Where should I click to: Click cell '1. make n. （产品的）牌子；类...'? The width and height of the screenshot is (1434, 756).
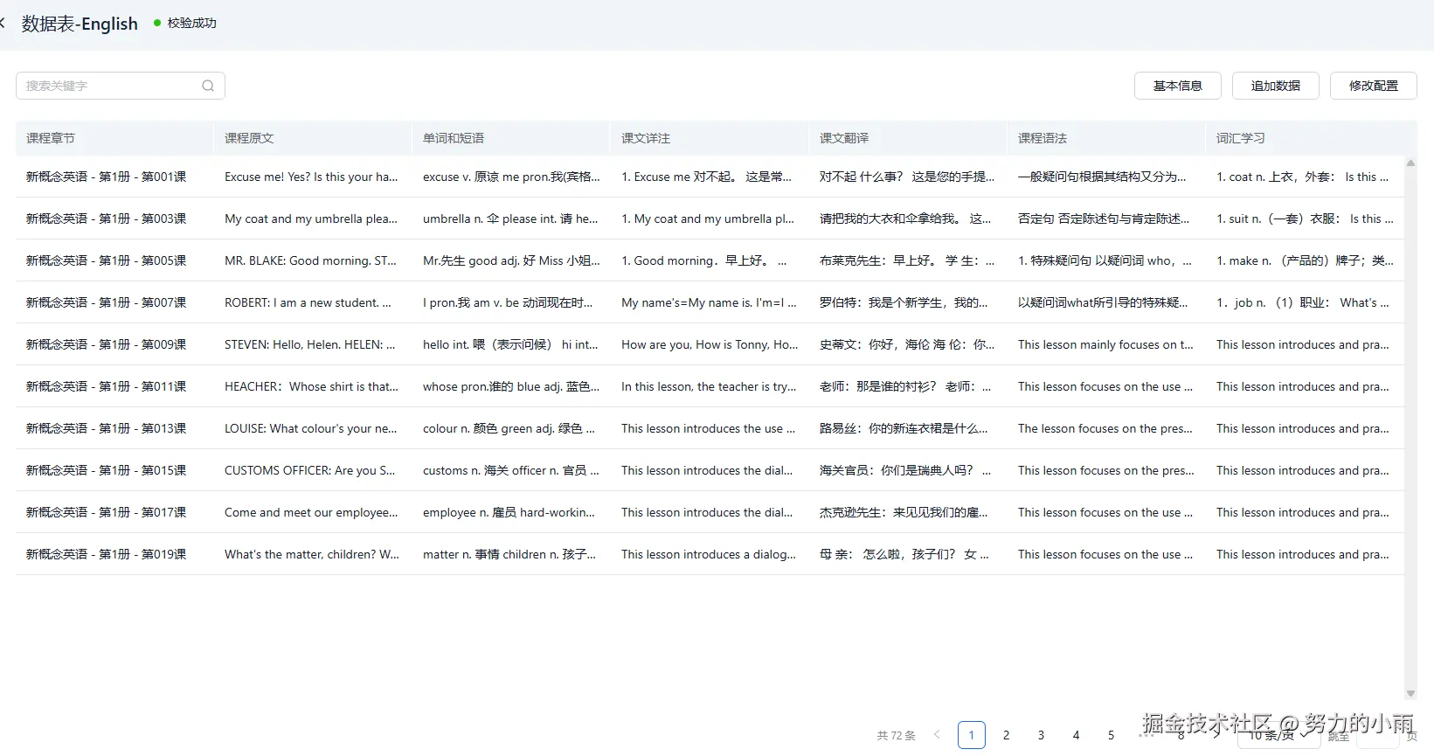tap(1305, 260)
